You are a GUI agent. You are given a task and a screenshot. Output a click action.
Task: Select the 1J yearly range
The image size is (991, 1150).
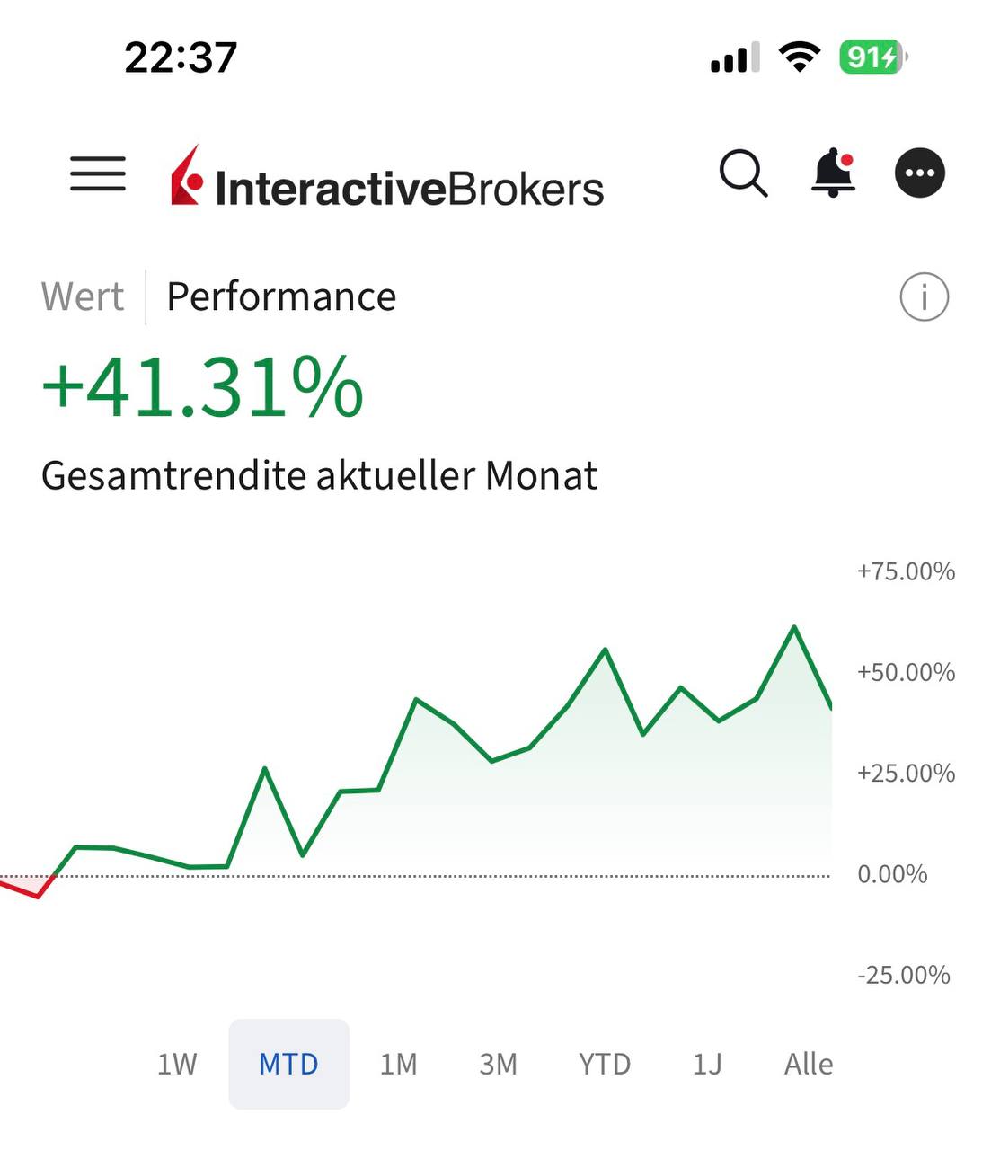(x=707, y=1064)
